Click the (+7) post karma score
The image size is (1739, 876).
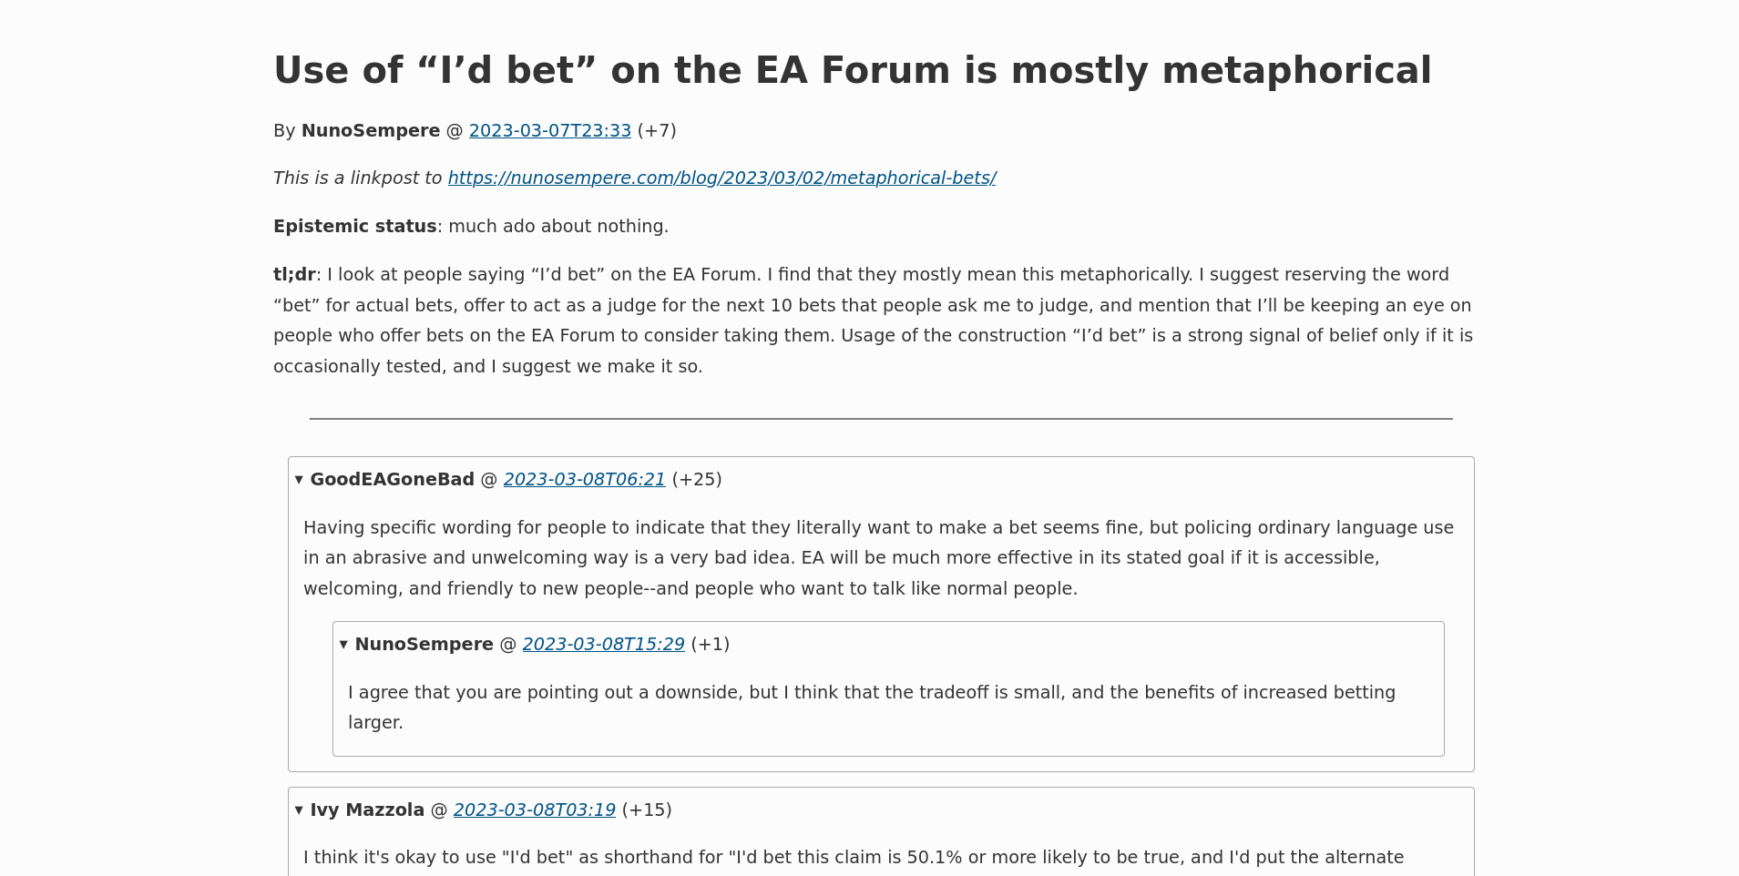coord(657,131)
